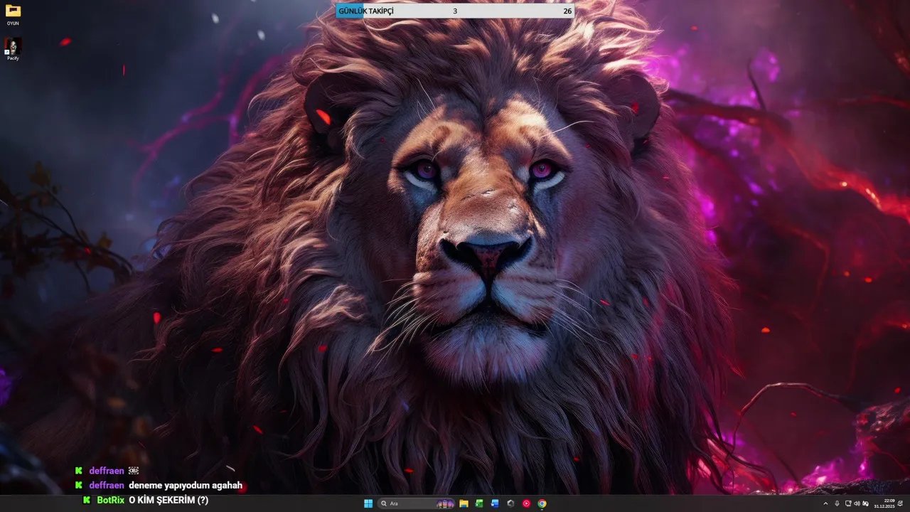This screenshot has height=512, width=910.
Task: Open File Explorer from the taskbar
Action: [x=464, y=503]
